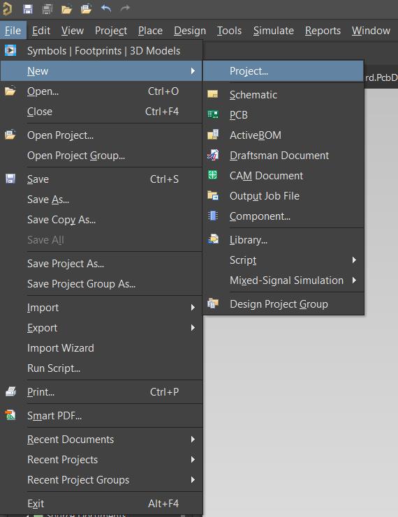398x517 pixels.
Task: Click the Undo arrow icon
Action: click(106, 8)
